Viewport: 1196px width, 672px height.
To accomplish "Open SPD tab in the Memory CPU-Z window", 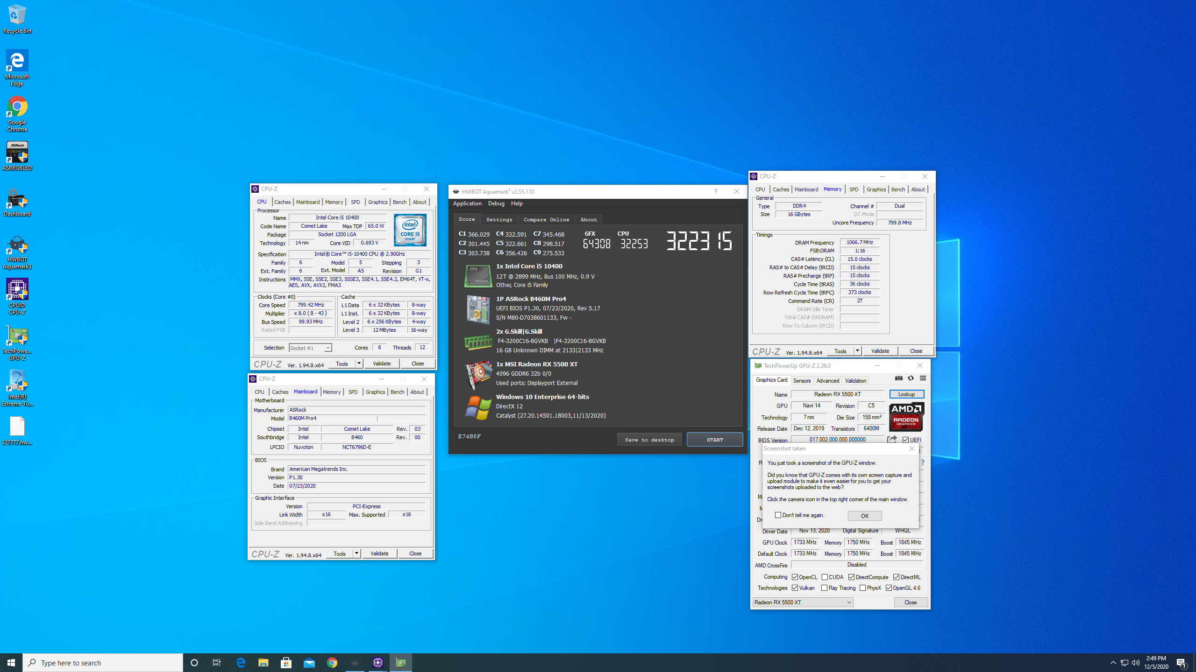I will pyautogui.click(x=854, y=189).
